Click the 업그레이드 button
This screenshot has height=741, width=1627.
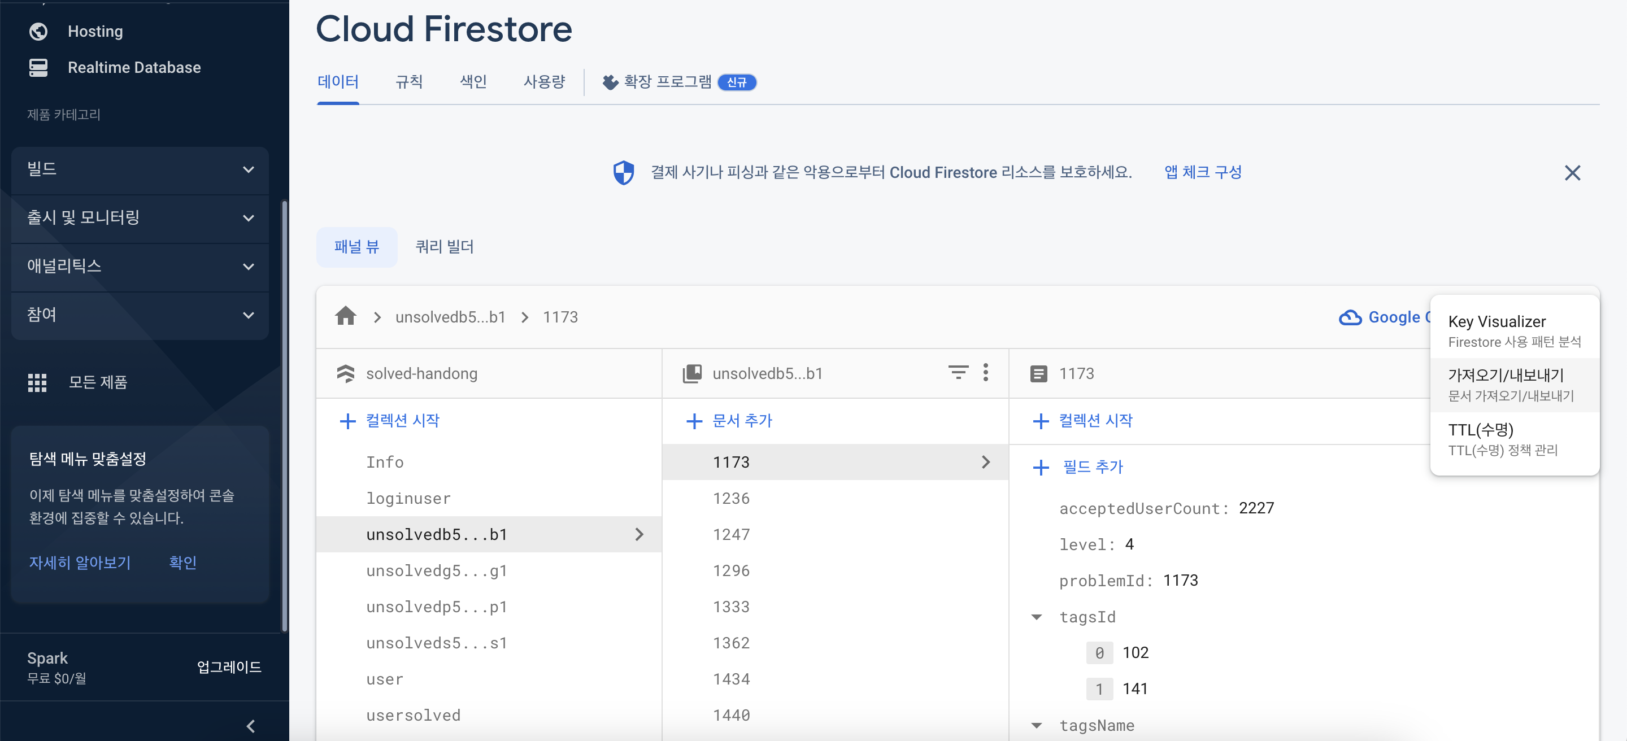point(229,667)
